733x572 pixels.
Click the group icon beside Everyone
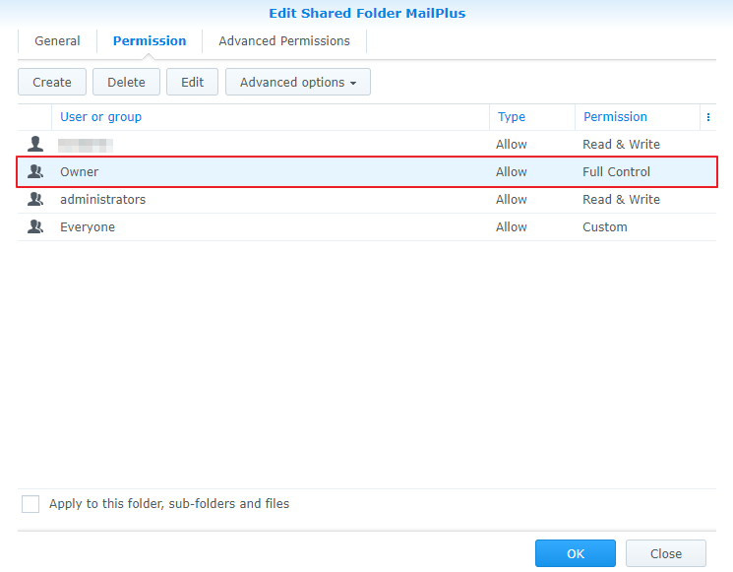35,226
